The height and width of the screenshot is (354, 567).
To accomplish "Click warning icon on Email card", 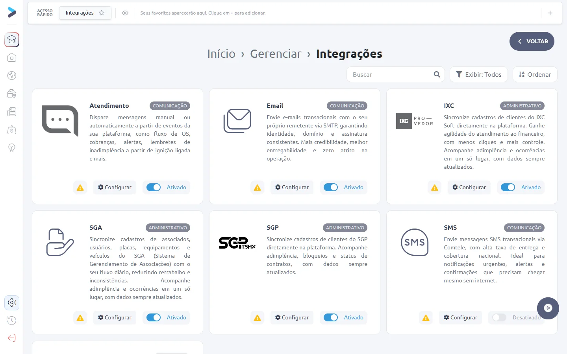I will pos(258,188).
